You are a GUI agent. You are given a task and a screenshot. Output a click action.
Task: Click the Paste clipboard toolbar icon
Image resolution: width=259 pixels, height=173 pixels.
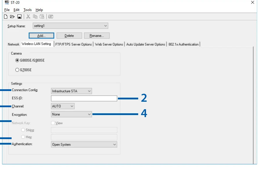point(42,17)
